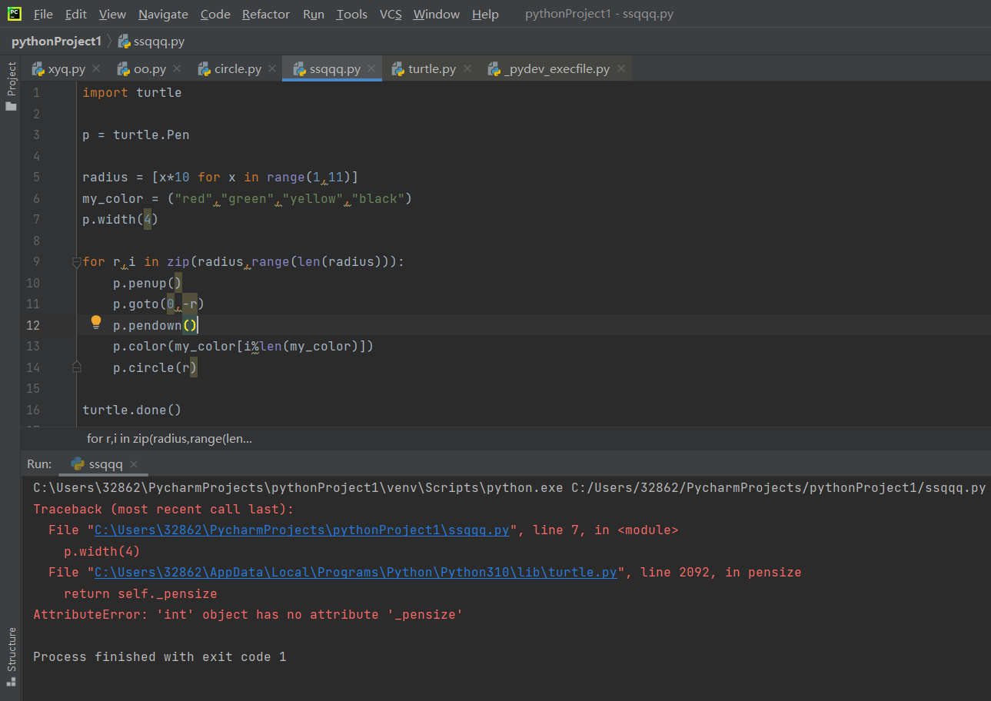Click the AttributeError message line
991x701 pixels.
248,615
